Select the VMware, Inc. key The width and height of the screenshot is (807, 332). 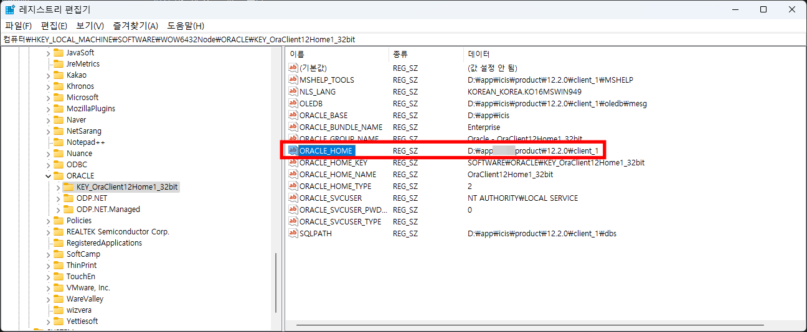click(88, 288)
